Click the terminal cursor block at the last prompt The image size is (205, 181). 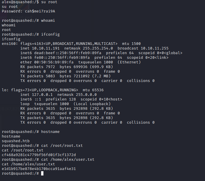(x=42, y=173)
